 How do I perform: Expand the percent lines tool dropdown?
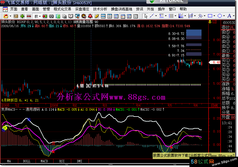166,16
